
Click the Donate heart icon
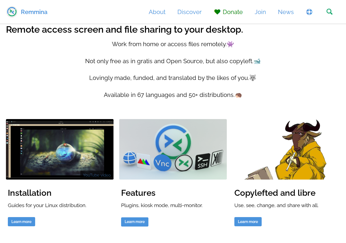217,12
